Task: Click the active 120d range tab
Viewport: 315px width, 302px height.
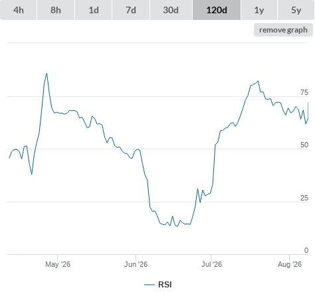Action: pos(217,10)
